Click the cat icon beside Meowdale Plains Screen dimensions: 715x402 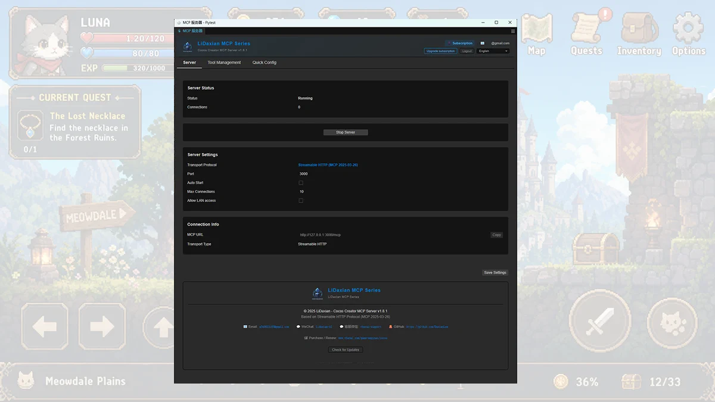[26, 381]
